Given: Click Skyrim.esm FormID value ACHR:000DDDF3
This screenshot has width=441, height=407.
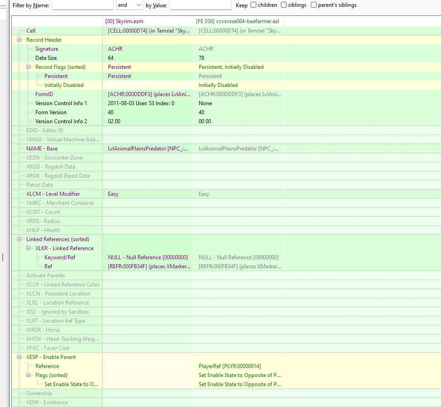Looking at the screenshot, I should 149,94.
